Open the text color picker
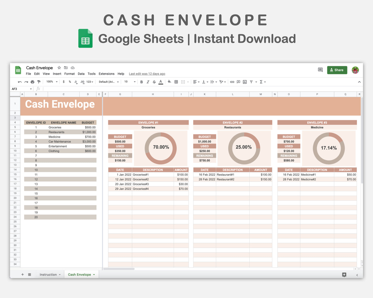 (161, 82)
